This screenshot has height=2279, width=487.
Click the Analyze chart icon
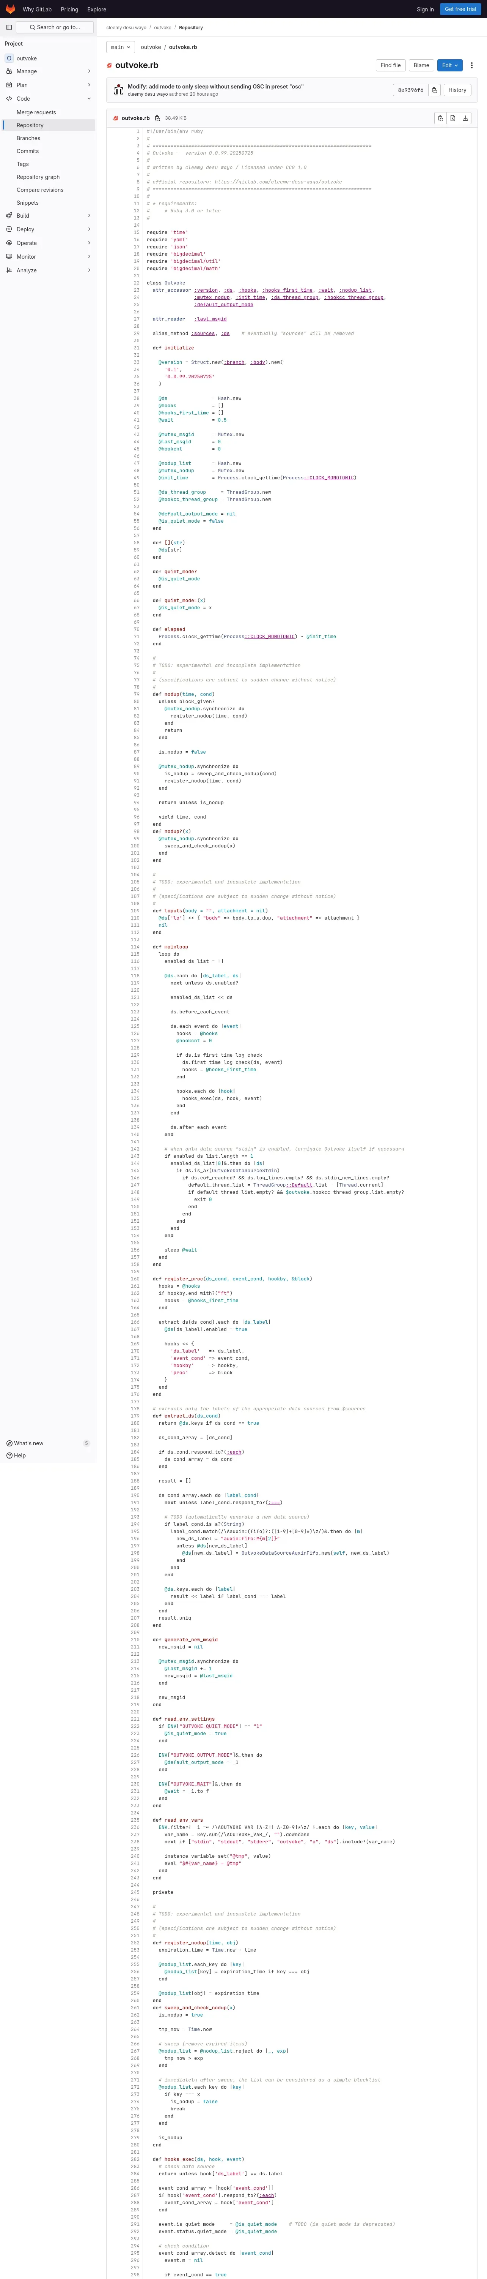[9, 271]
